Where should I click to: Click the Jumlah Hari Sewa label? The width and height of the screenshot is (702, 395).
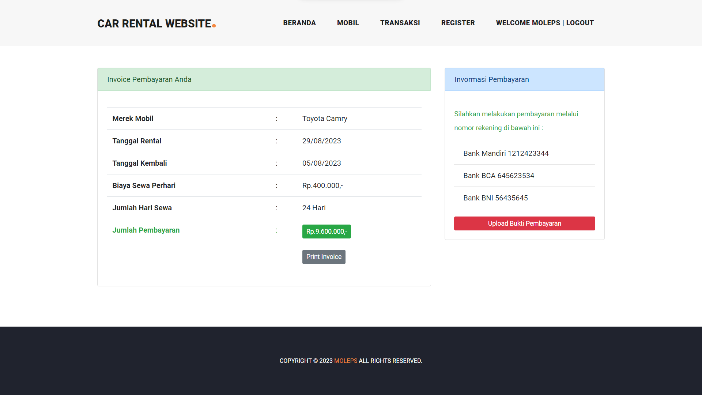point(142,208)
